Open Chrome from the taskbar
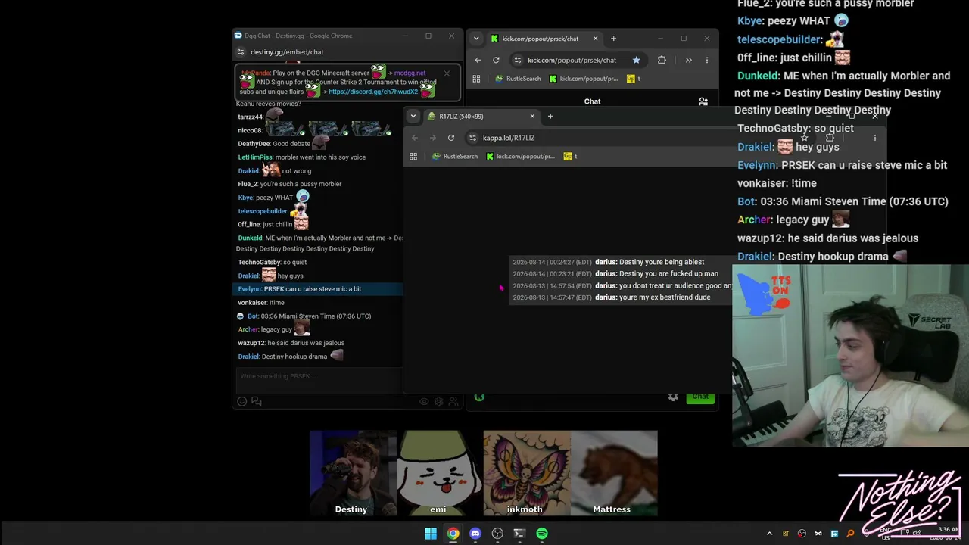Viewport: 969px width, 545px height. pyautogui.click(x=453, y=534)
